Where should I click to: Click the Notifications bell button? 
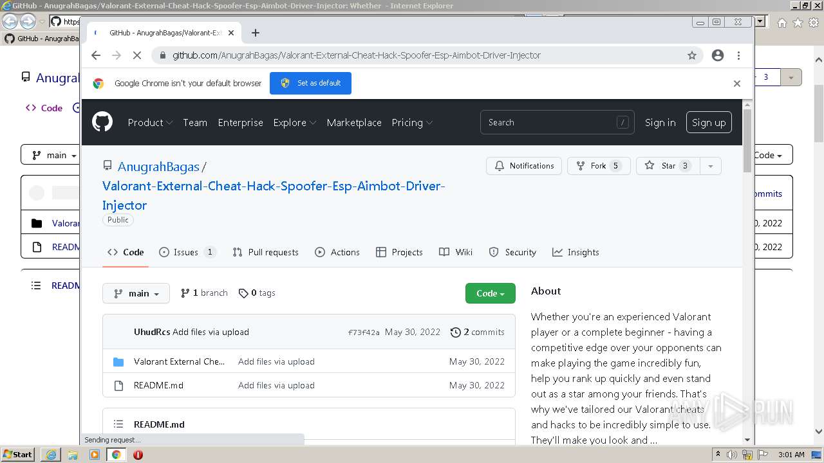coord(524,166)
